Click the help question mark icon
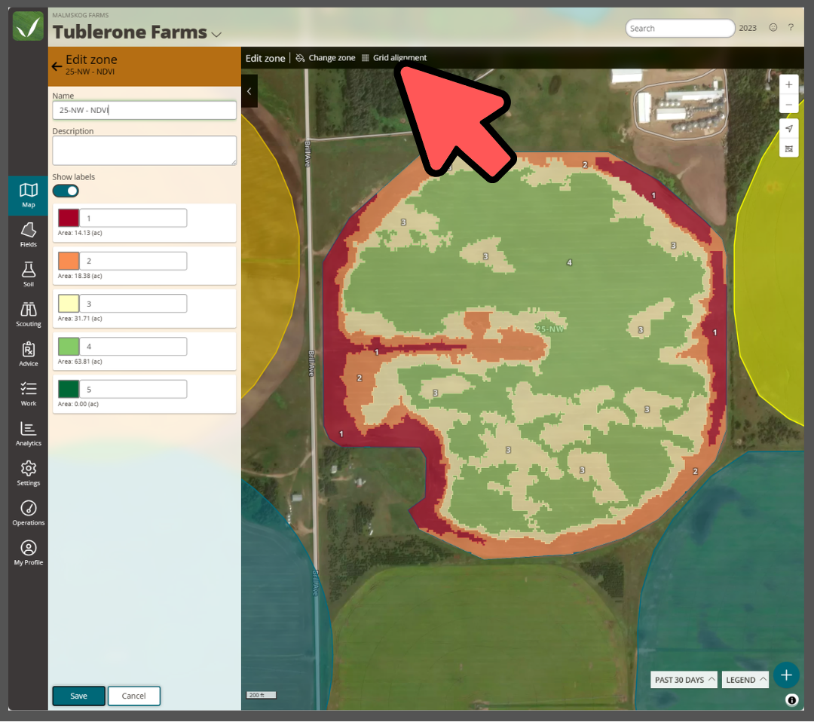The image size is (814, 722). coord(791,28)
